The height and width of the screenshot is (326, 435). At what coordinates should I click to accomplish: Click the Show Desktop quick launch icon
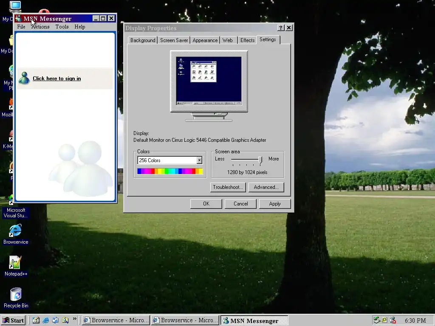click(36, 320)
